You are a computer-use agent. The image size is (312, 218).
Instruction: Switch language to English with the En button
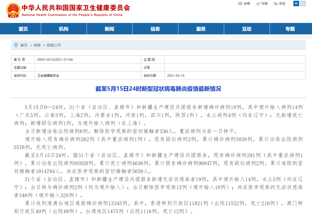(x=303, y=4)
